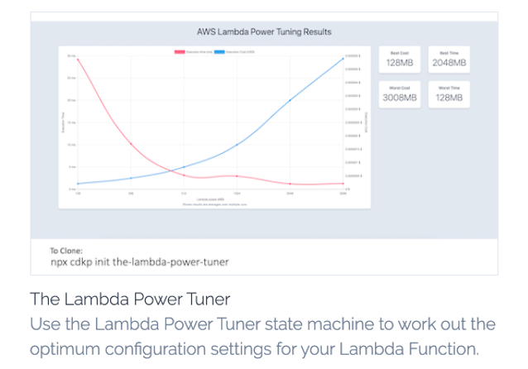Select the Worst Cost 3008MB card
This screenshot has width=528, height=369.
point(400,94)
